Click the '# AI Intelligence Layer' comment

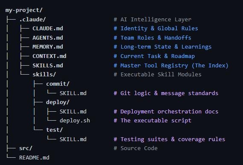pyautogui.click(x=152, y=20)
